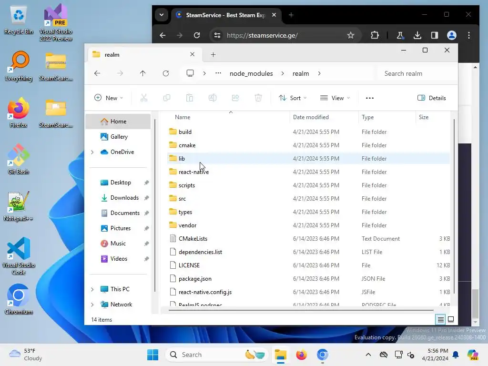Image resolution: width=488 pixels, height=366 pixels.
Task: Sort by Type column header
Action: click(x=386, y=117)
